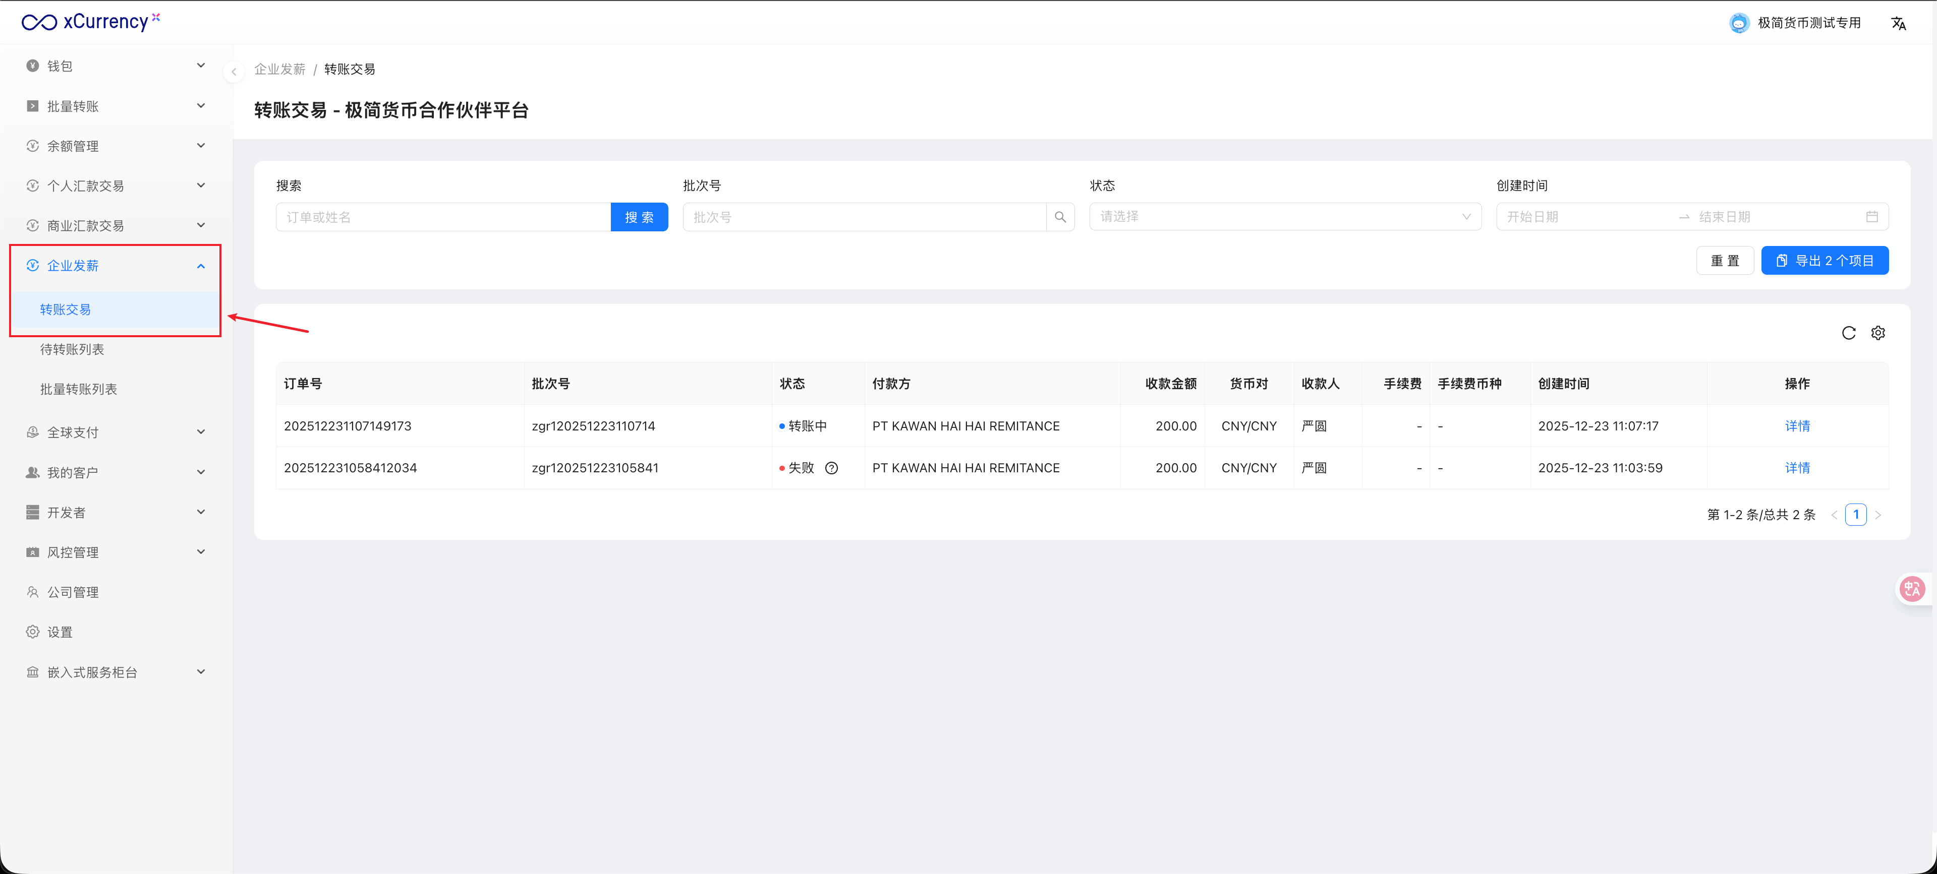
Task: Click the 订单或姓名 search input field
Action: (x=443, y=217)
